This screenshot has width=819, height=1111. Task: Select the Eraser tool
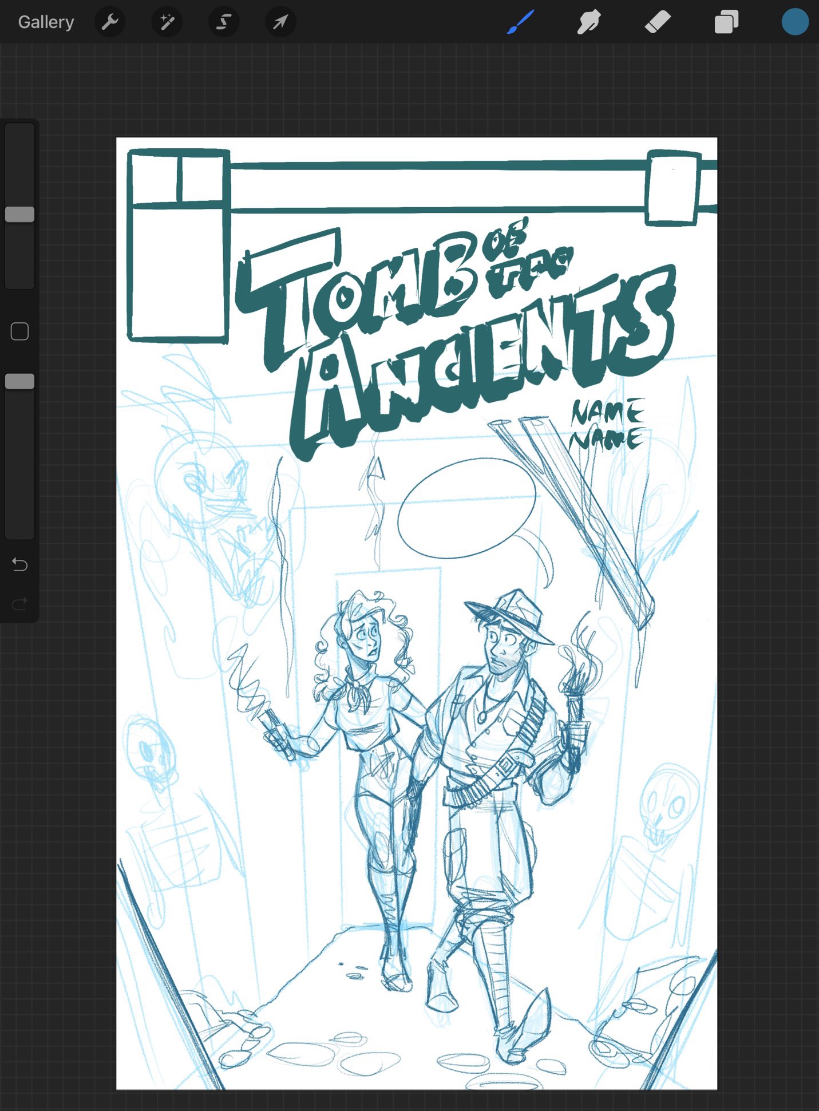658,22
